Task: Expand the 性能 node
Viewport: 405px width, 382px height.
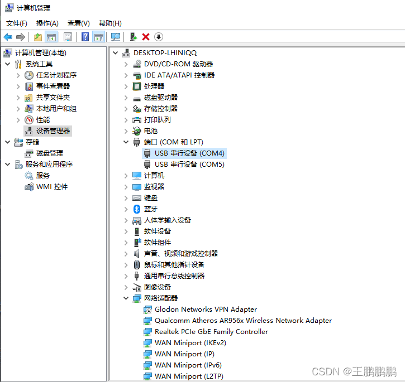Action: (x=18, y=120)
